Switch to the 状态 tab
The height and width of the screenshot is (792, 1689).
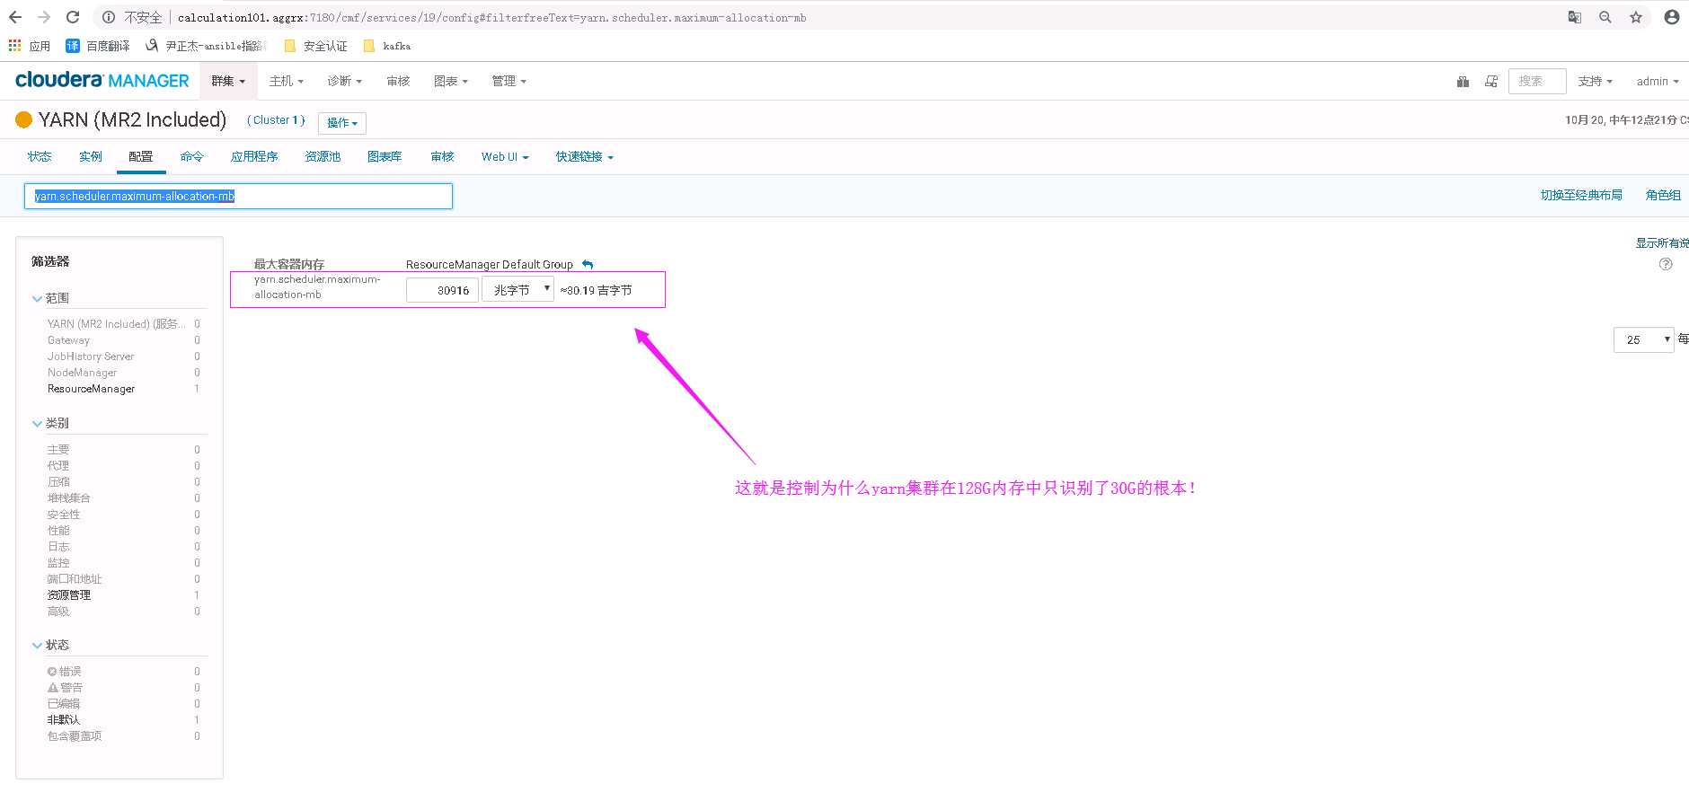tap(40, 156)
